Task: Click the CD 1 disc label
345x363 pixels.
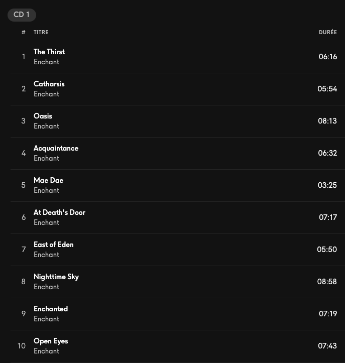Action: (22, 15)
